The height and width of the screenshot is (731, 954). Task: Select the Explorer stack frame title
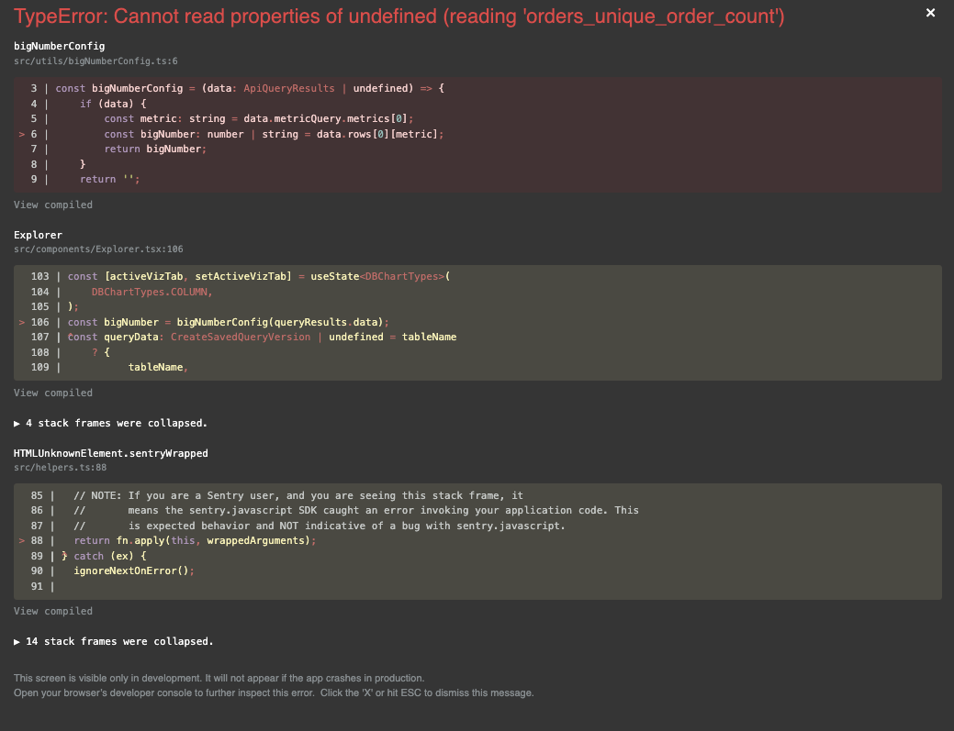[37, 235]
